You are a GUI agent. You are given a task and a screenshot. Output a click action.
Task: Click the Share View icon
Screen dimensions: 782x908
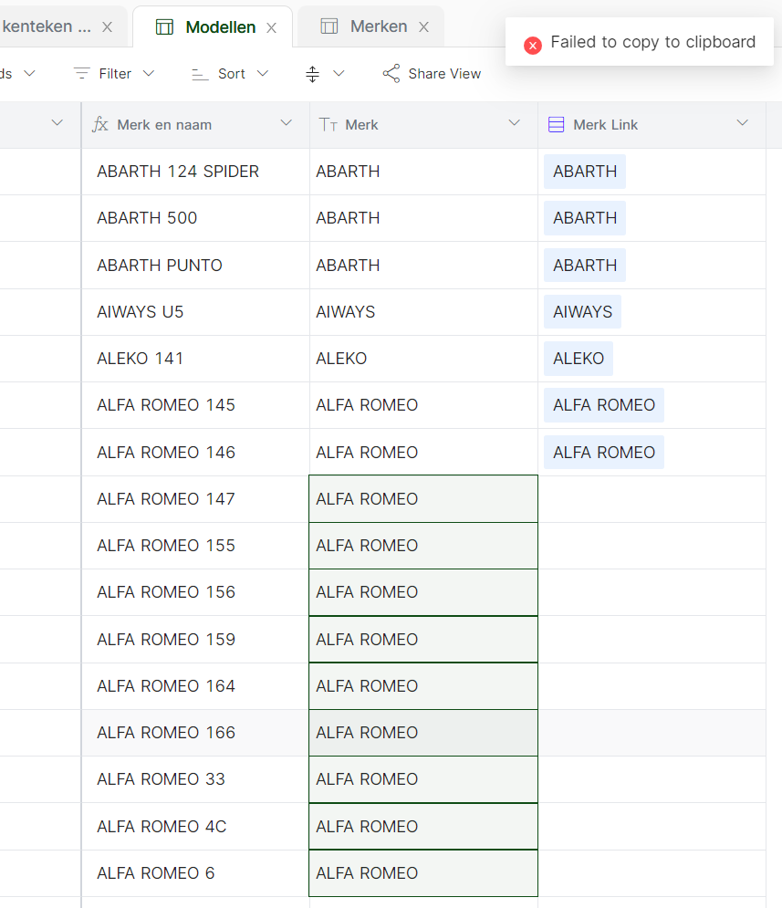click(x=391, y=73)
